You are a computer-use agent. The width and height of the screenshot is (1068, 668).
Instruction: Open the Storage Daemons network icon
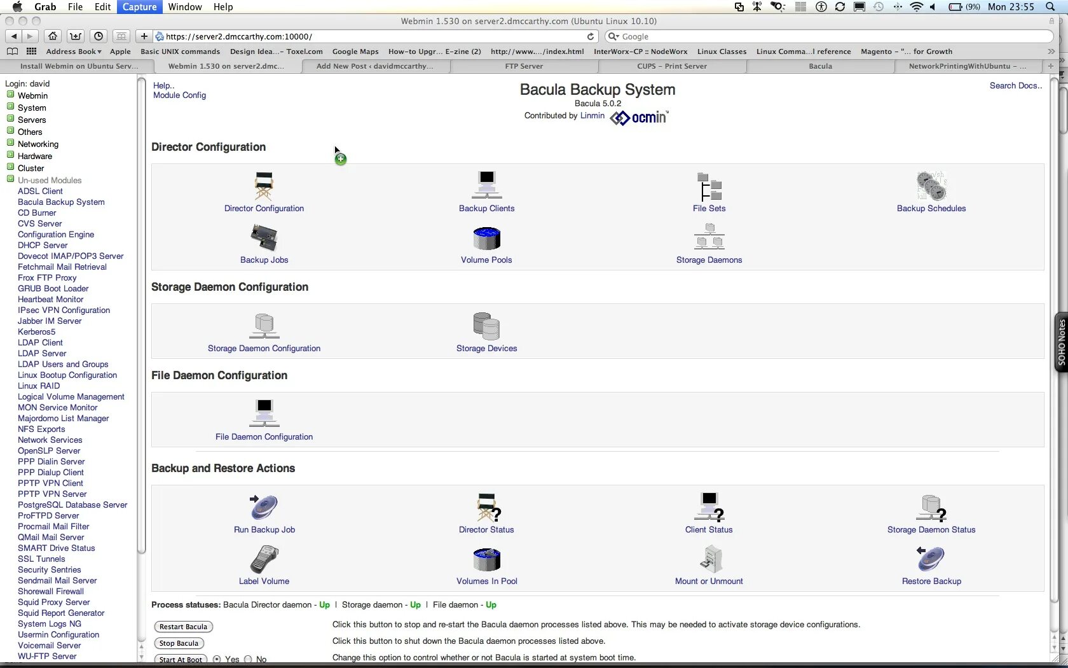click(709, 237)
